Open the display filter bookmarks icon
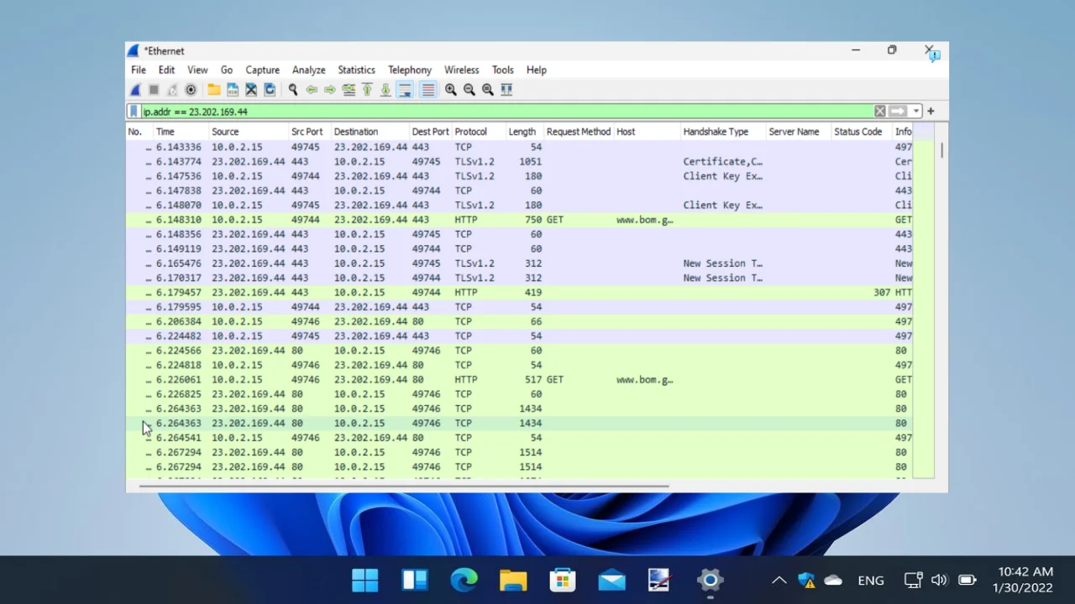The height and width of the screenshot is (604, 1075). click(x=134, y=111)
